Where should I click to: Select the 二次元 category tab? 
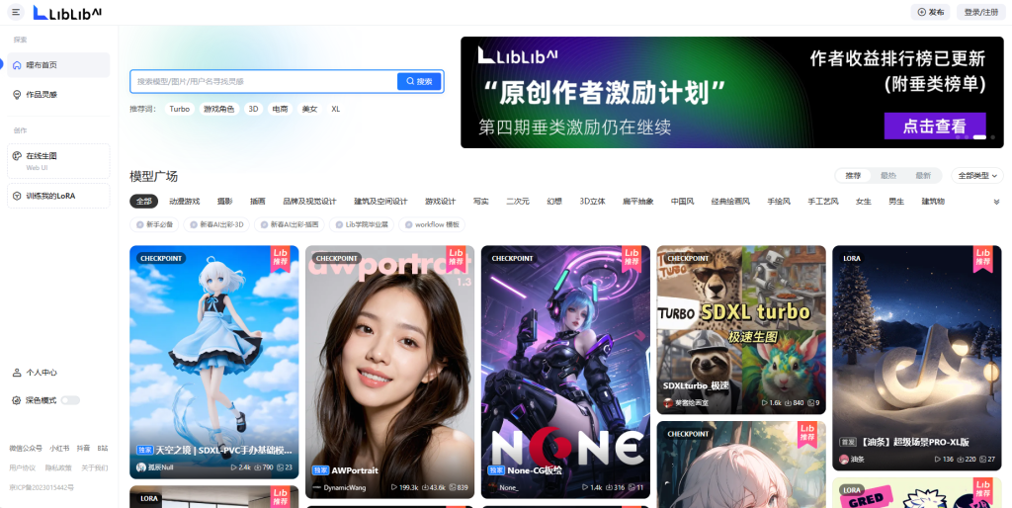pyautogui.click(x=518, y=202)
